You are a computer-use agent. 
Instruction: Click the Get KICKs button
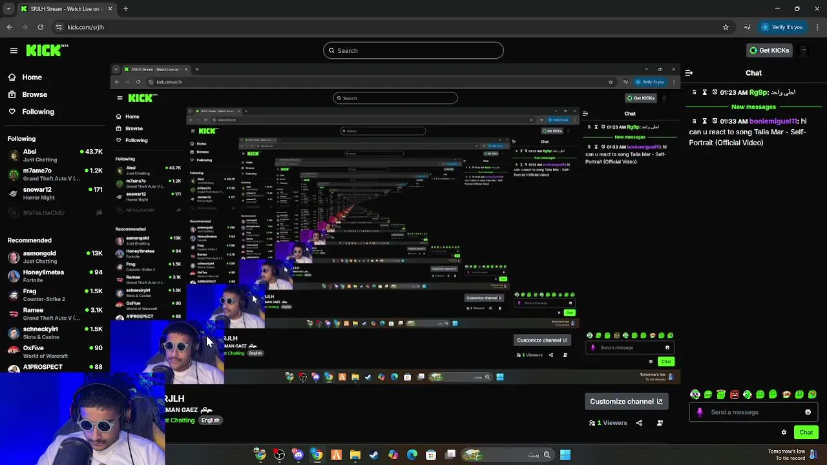(x=769, y=50)
